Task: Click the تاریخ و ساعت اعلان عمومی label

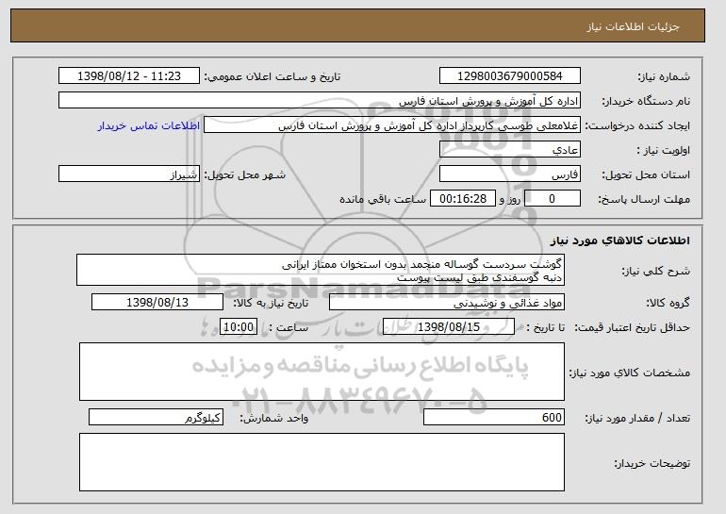Action: click(272, 76)
